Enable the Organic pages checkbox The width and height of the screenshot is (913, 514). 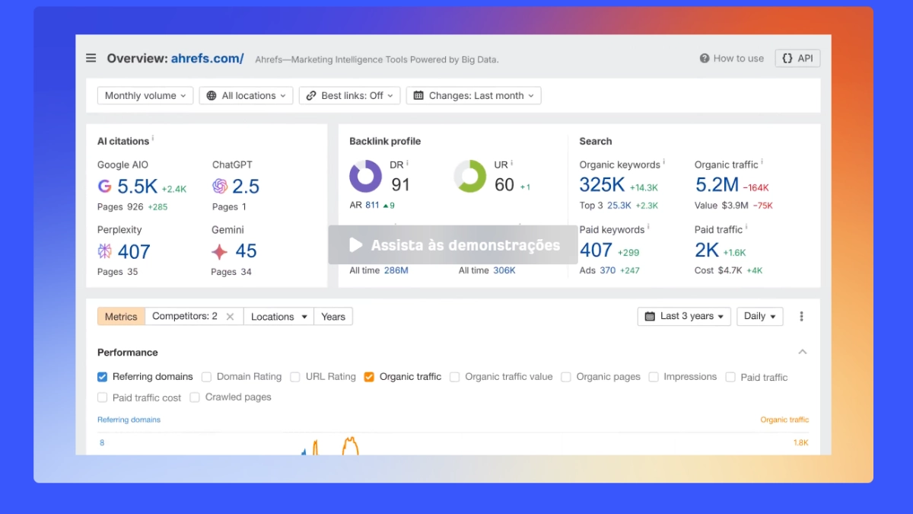click(566, 377)
